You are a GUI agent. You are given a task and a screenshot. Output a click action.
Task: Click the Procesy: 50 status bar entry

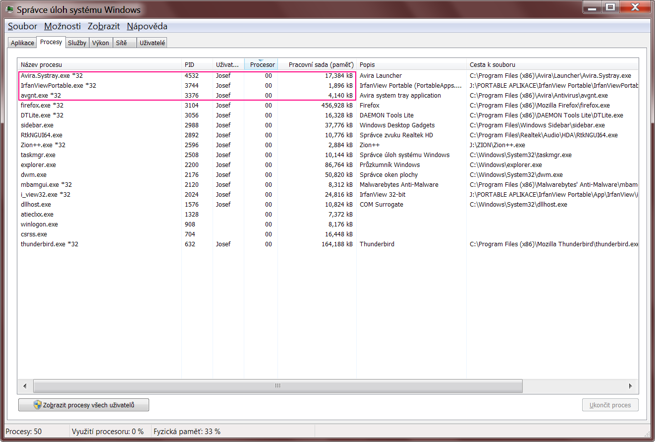click(x=24, y=432)
